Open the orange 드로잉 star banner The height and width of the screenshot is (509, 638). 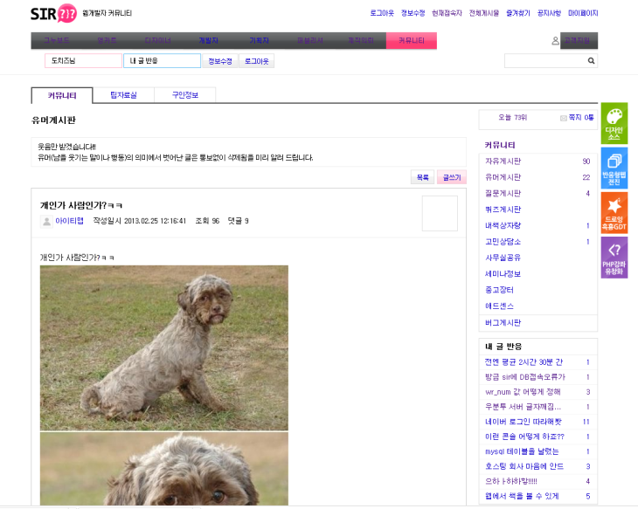614,213
